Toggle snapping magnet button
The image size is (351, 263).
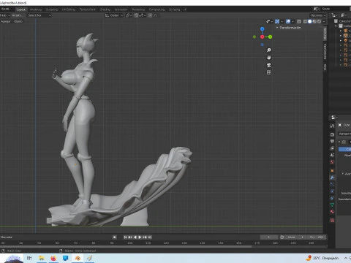[x=136, y=15]
